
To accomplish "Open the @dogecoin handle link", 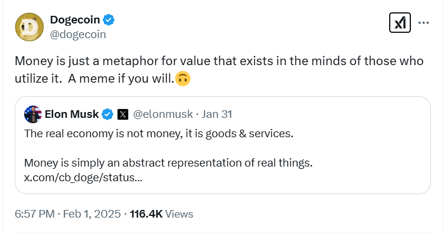I will (x=78, y=34).
